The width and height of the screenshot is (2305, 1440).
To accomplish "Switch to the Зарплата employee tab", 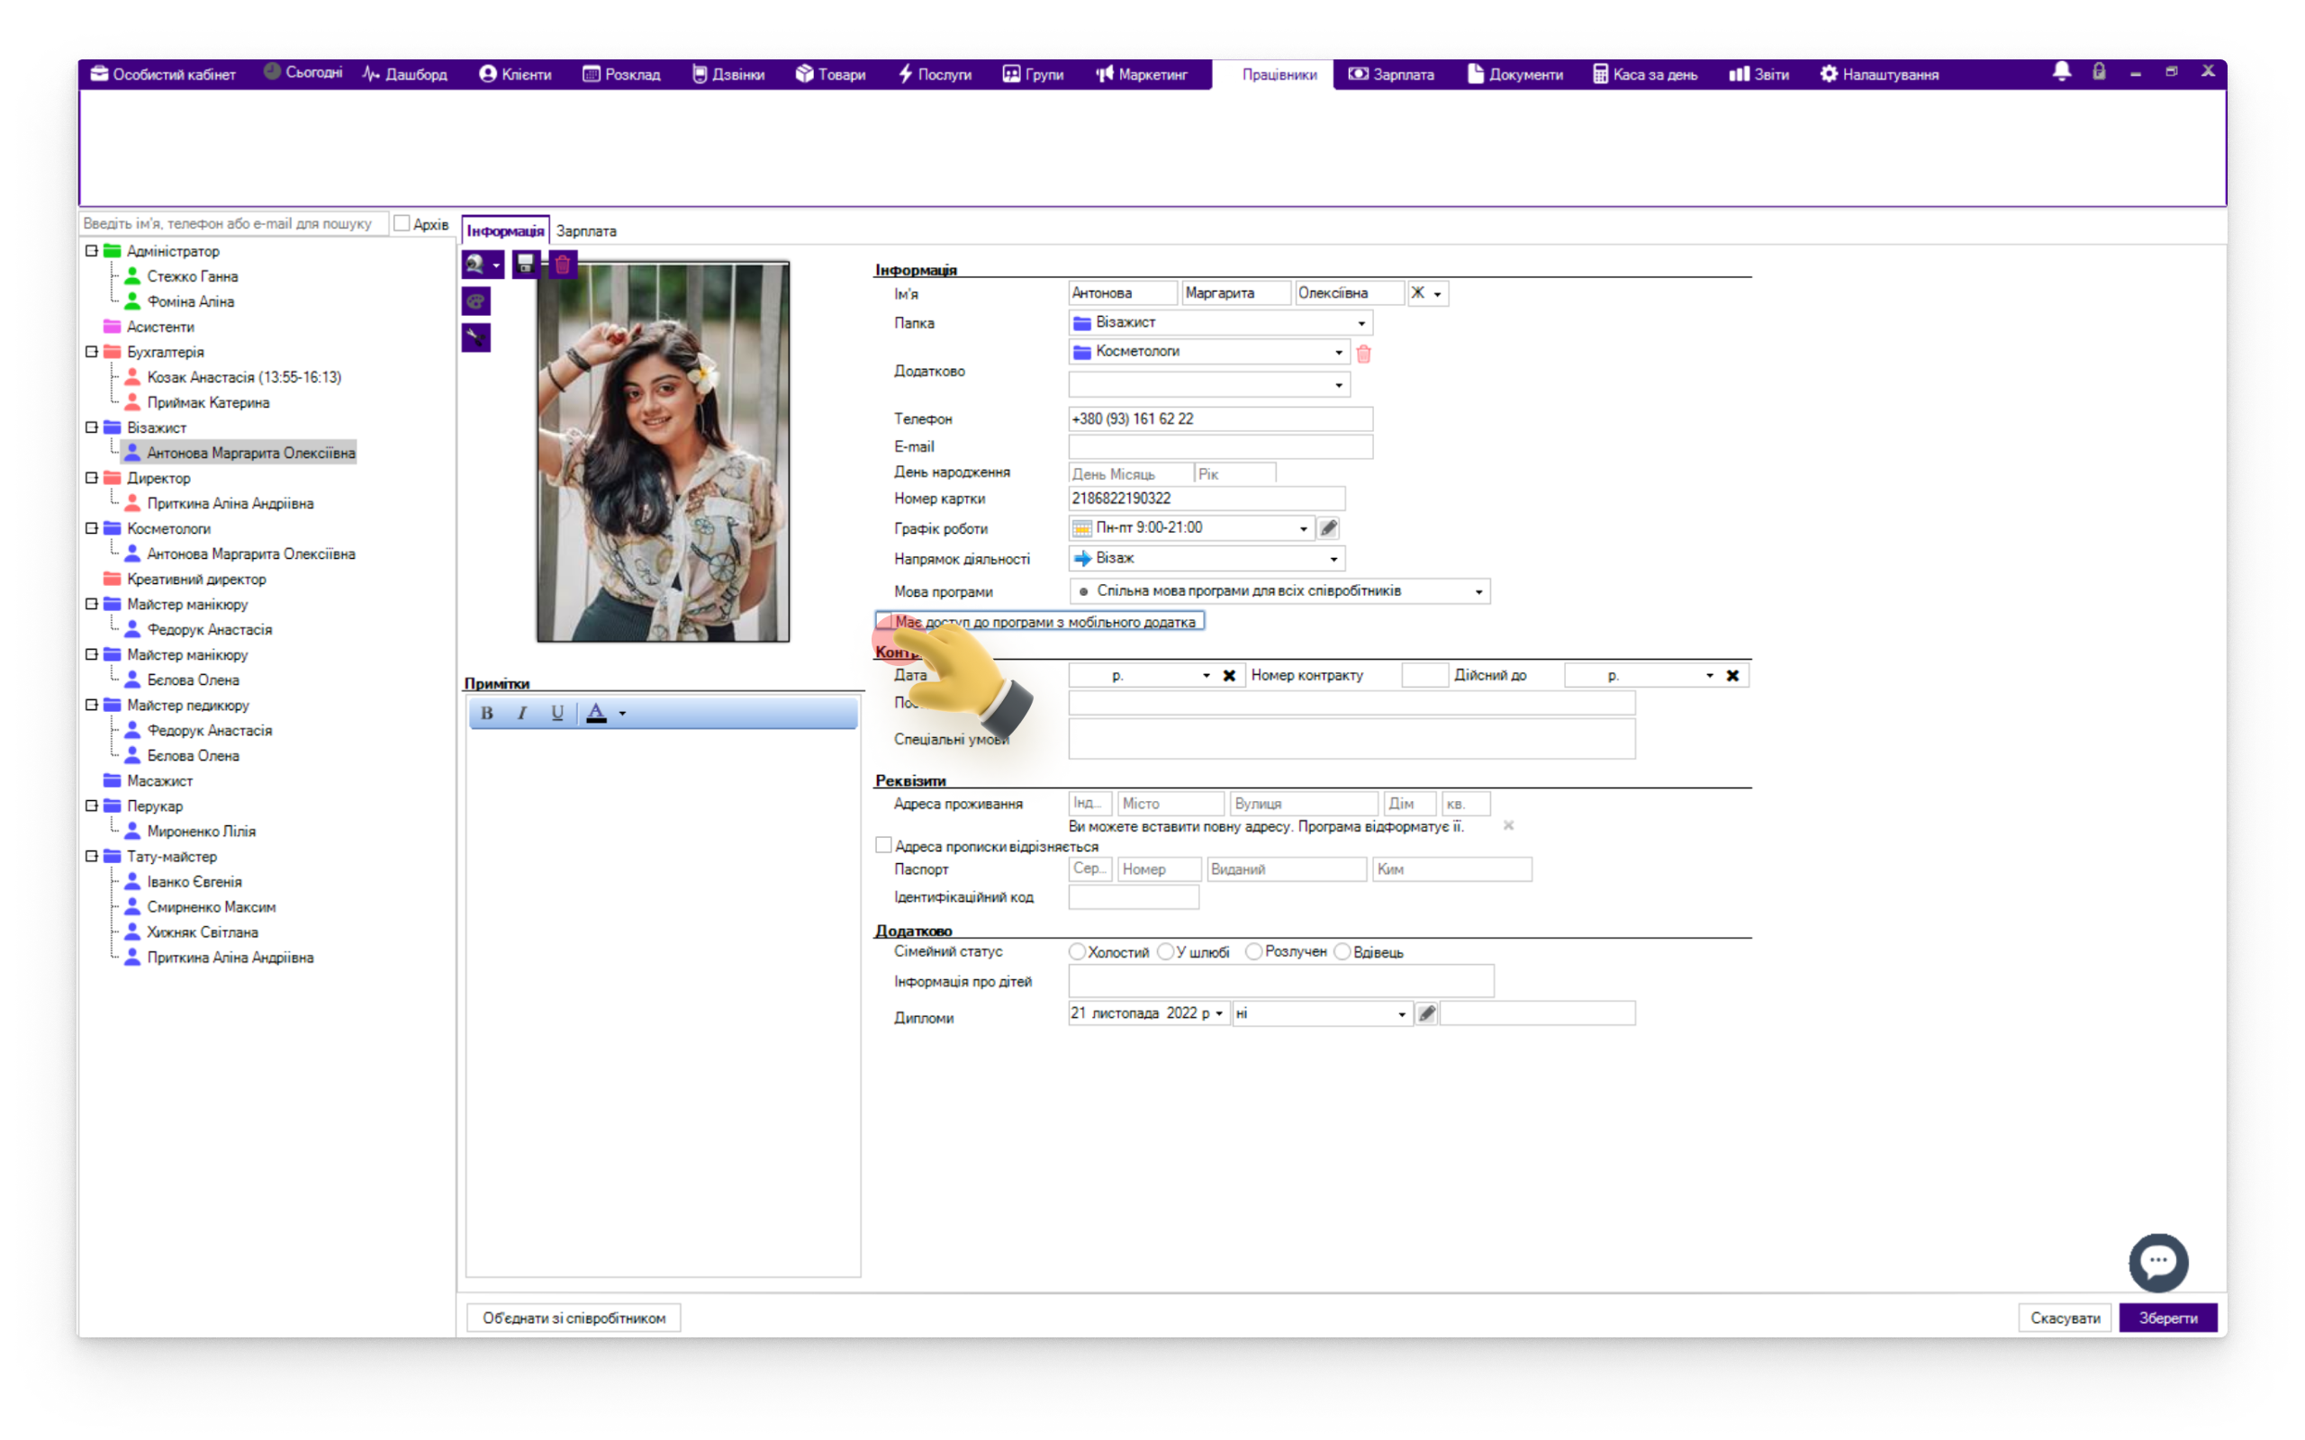I will point(586,231).
